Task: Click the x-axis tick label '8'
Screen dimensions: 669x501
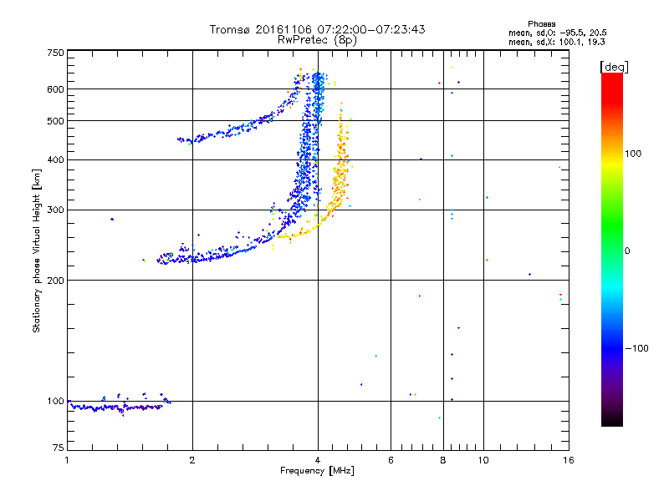Action: pos(443,460)
